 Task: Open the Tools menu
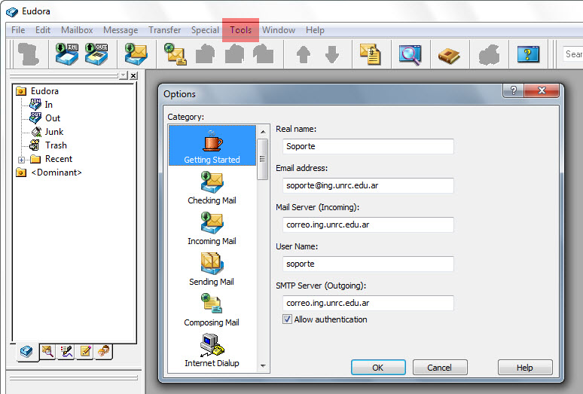[240, 30]
